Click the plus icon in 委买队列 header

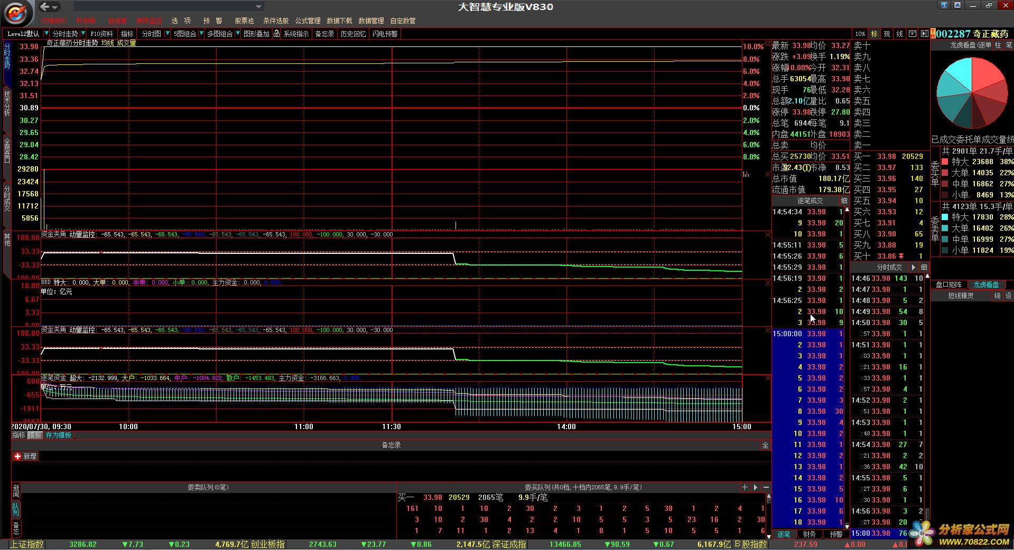click(745, 487)
